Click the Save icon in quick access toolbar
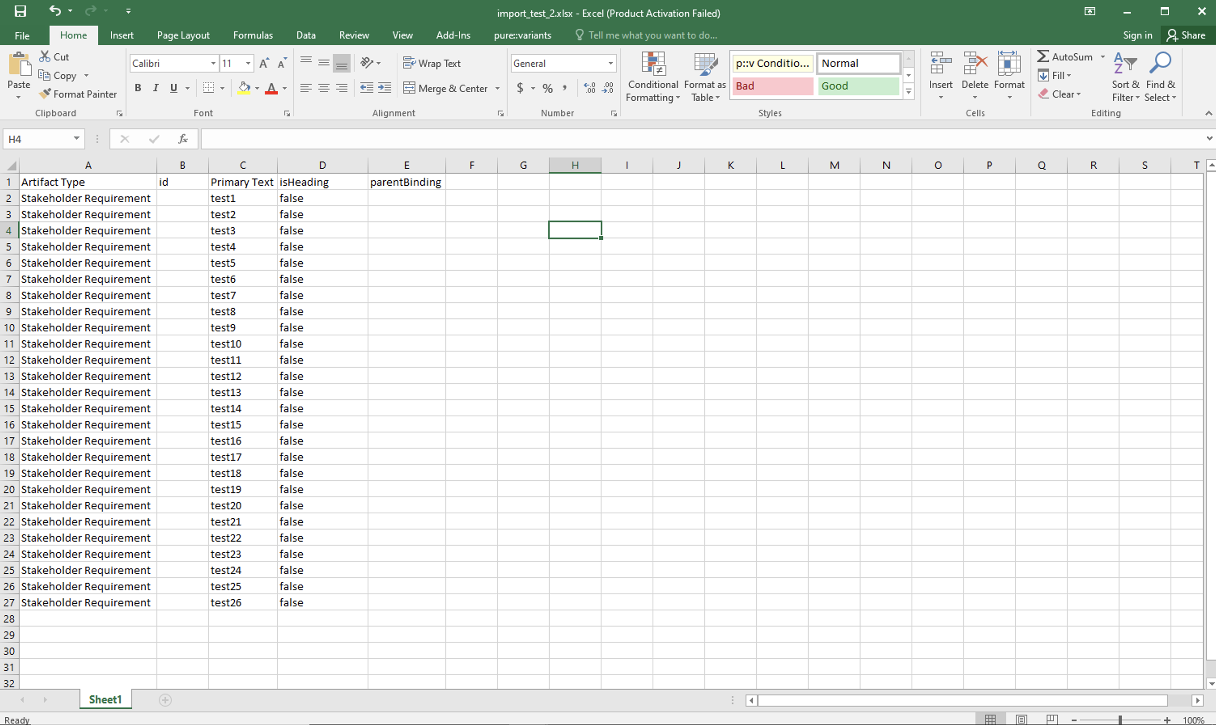Image resolution: width=1216 pixels, height=725 pixels. (x=21, y=11)
